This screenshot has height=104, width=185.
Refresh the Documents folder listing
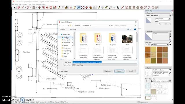pos(112,26)
